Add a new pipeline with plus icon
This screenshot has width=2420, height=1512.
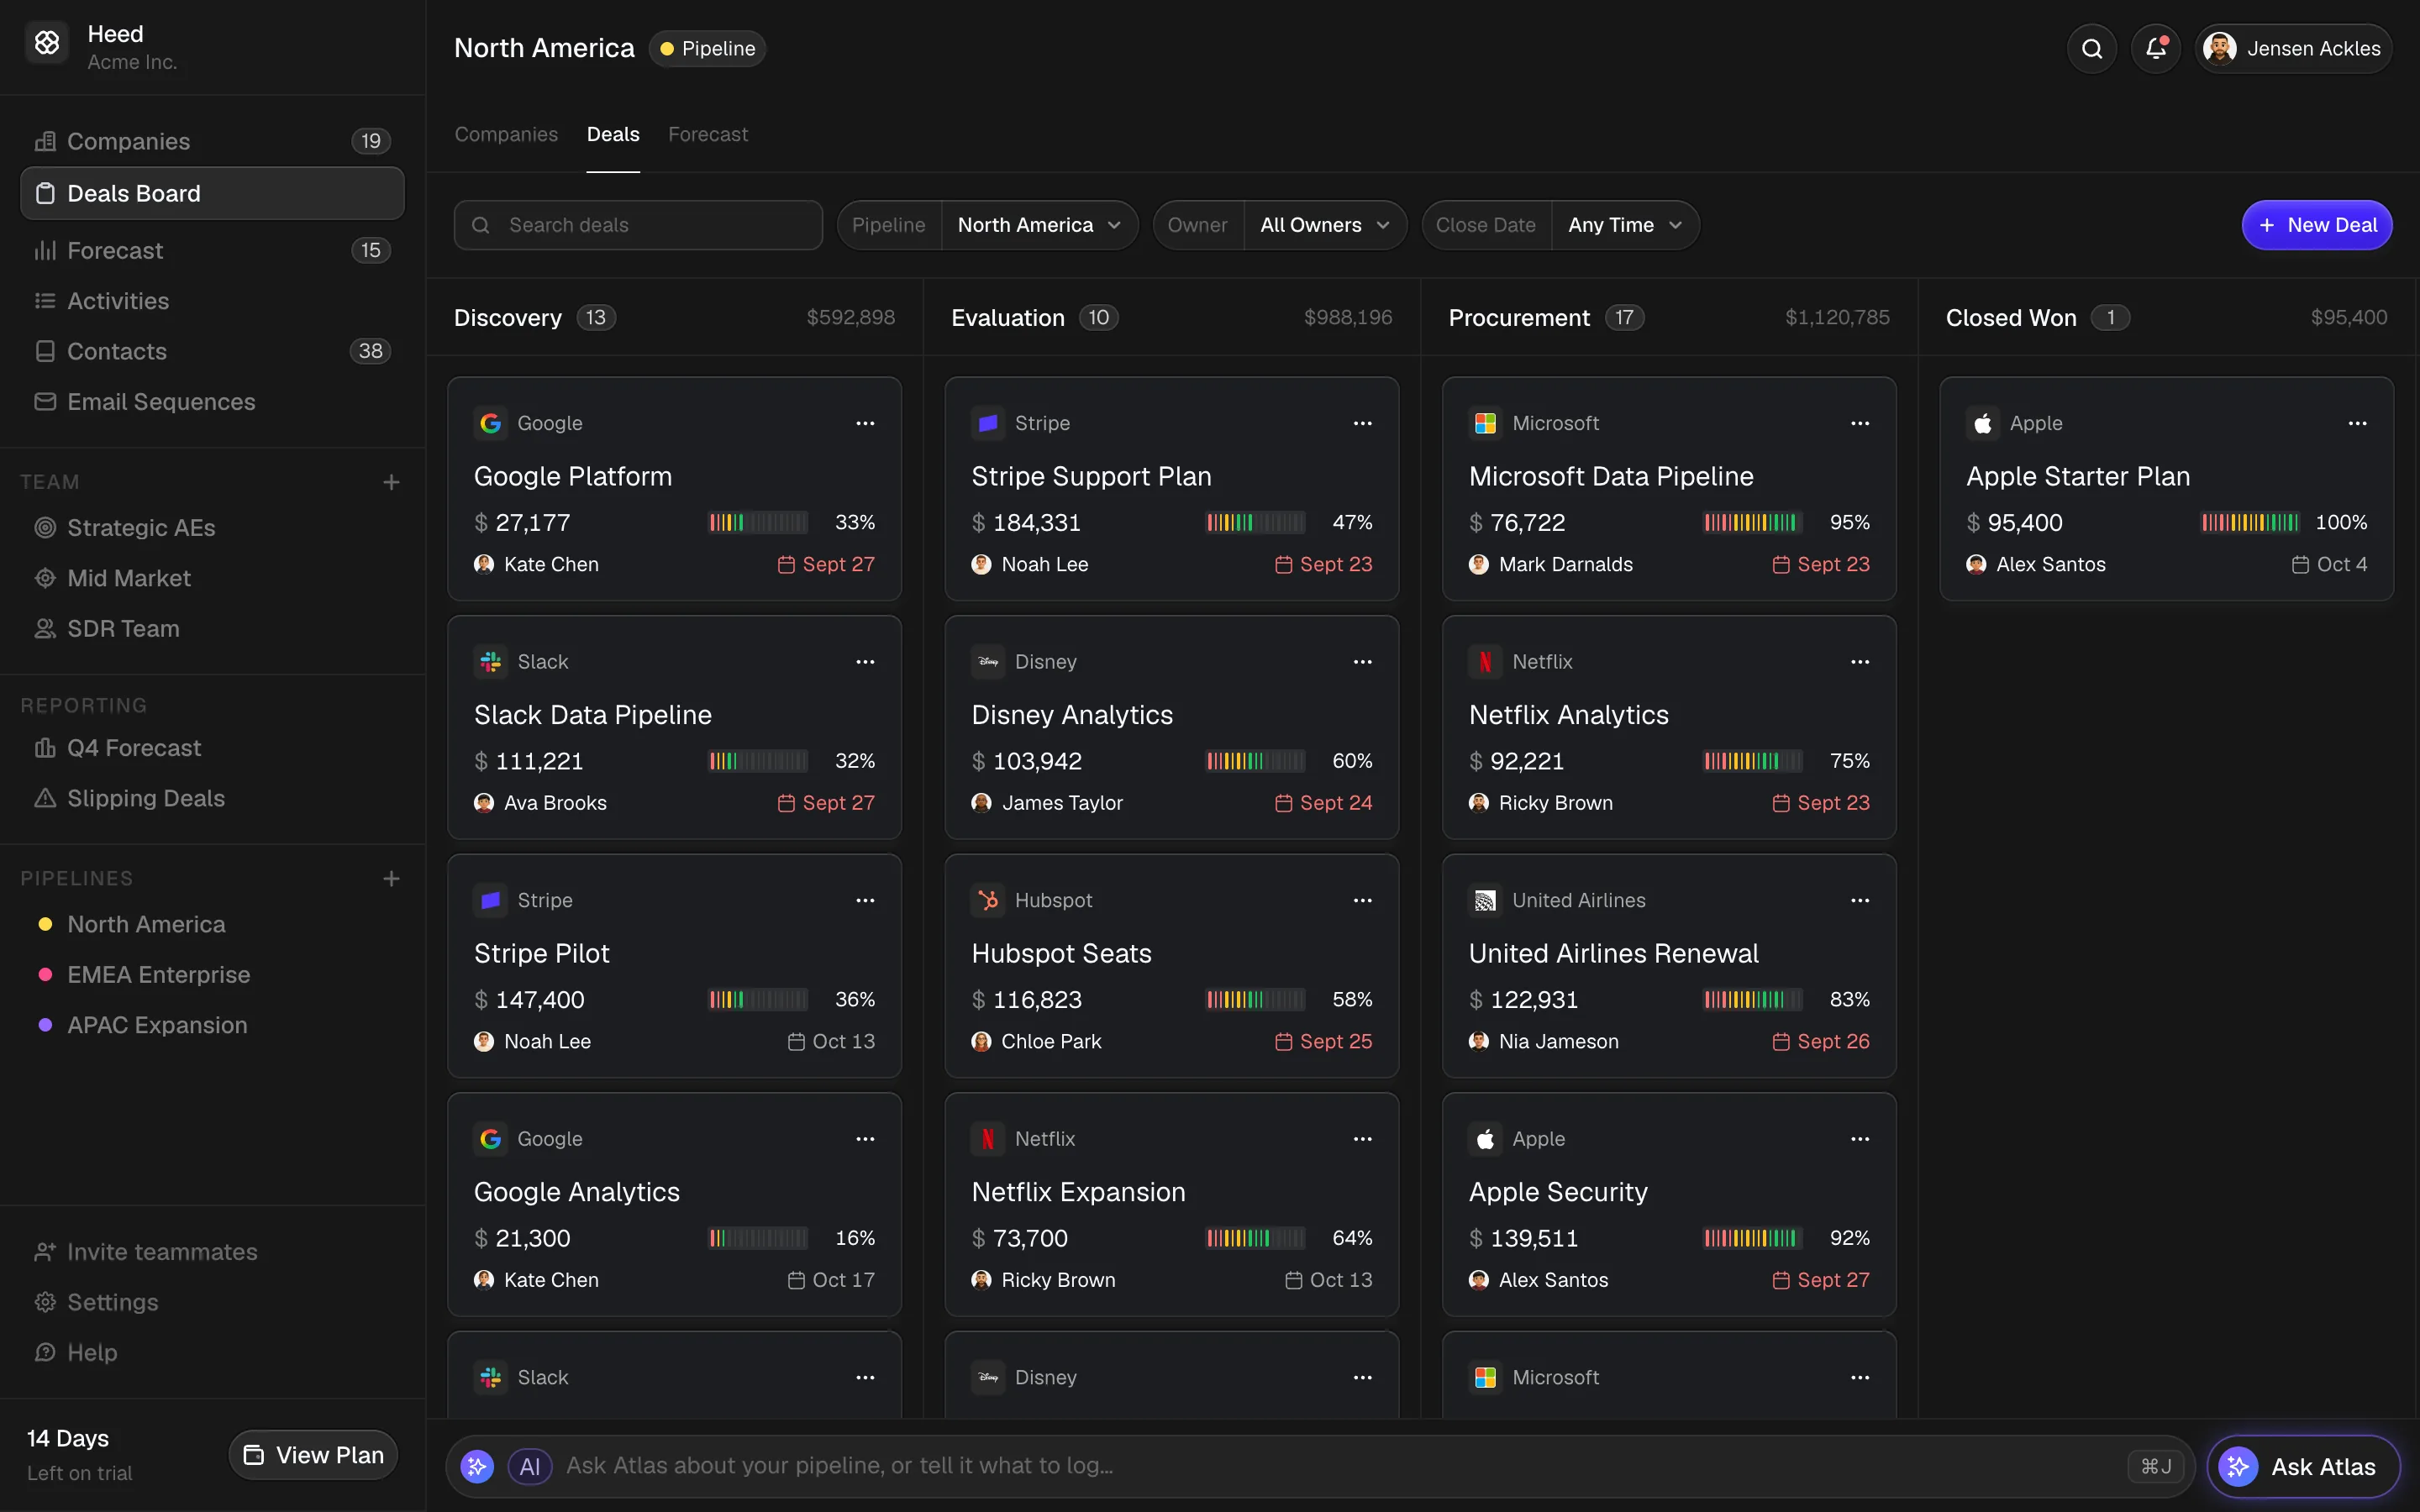coord(391,878)
